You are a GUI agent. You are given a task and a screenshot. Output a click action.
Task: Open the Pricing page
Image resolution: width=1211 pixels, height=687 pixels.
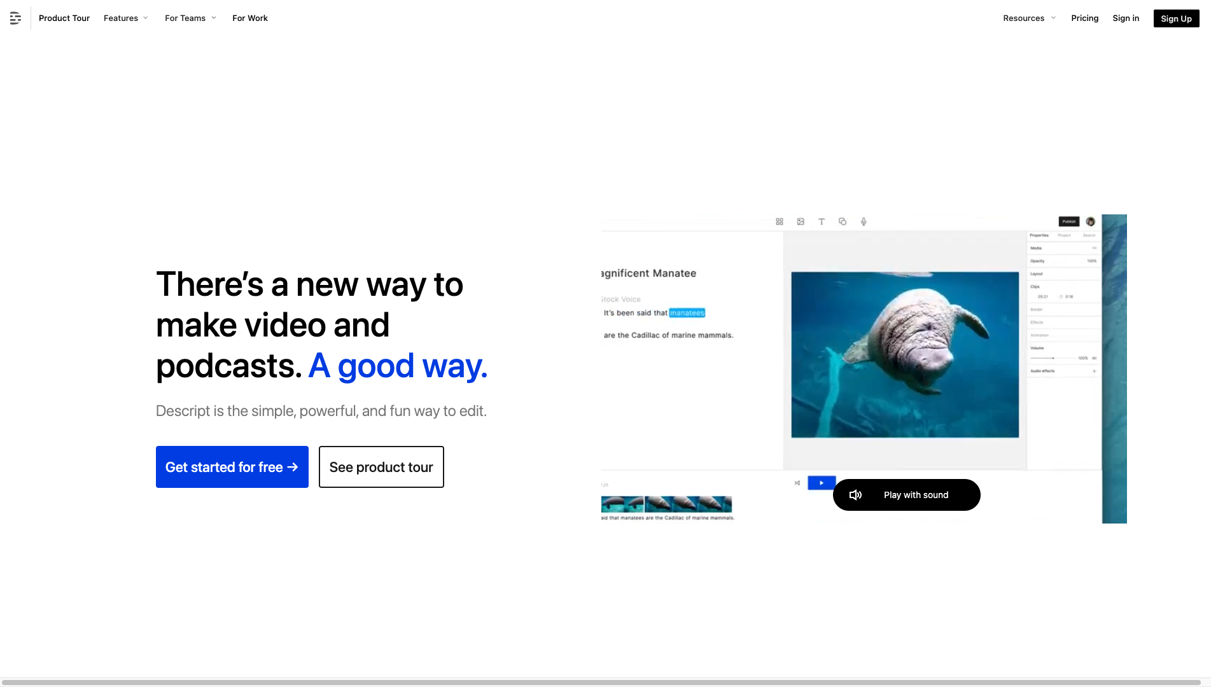[1084, 18]
